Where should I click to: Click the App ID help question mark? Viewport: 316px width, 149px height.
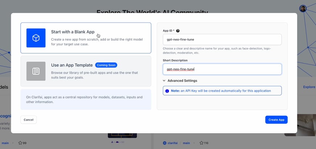coord(178,31)
